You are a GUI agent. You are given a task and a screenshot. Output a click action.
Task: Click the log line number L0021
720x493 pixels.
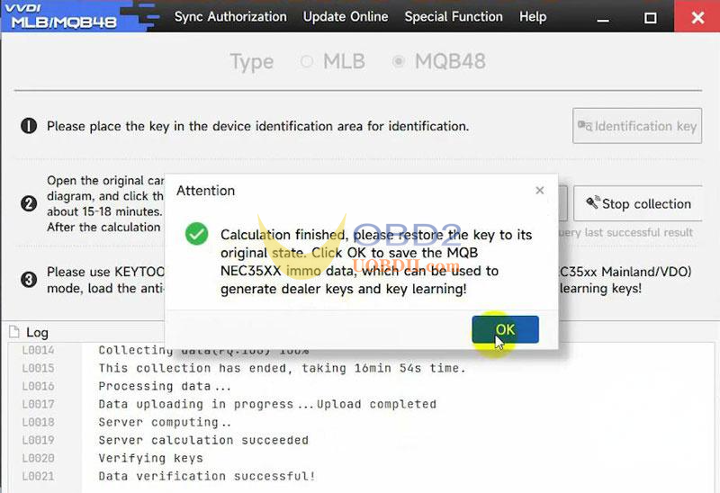(38, 476)
